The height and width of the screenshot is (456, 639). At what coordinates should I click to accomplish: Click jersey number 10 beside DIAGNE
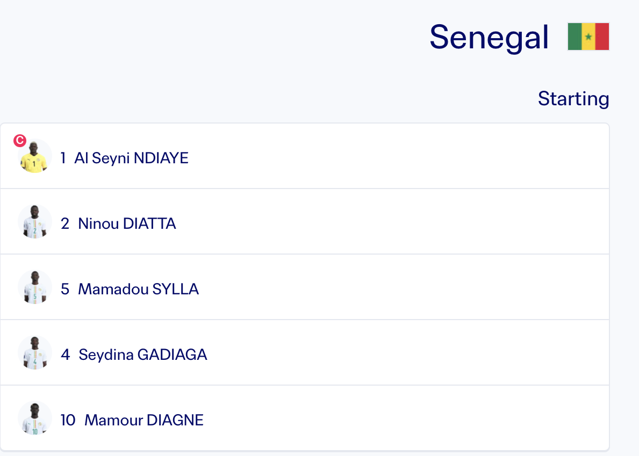(x=68, y=420)
